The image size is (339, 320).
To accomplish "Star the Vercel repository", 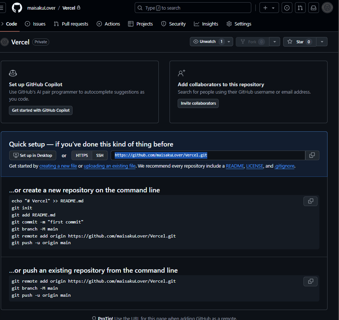I will pyautogui.click(x=300, y=42).
